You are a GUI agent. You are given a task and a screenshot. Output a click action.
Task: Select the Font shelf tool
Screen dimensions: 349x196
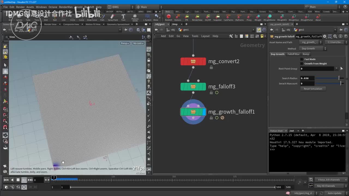click(x=123, y=18)
